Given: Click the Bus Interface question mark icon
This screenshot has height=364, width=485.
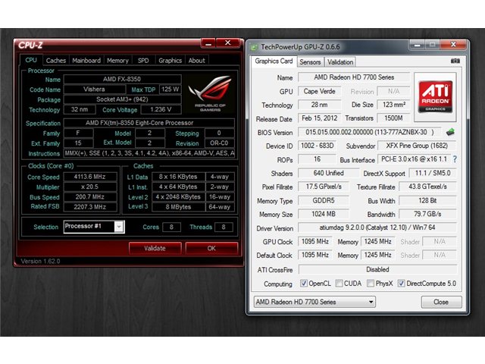Looking at the screenshot, I should (455, 159).
